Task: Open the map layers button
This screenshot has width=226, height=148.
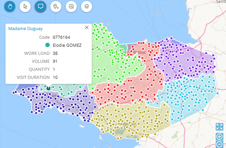Action: click(x=87, y=7)
